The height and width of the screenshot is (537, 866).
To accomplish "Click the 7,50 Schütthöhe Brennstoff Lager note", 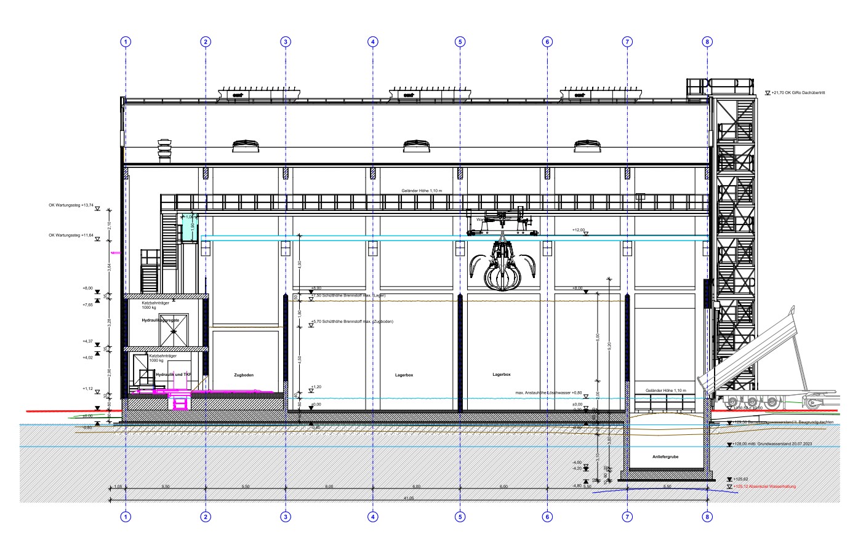I will [350, 295].
